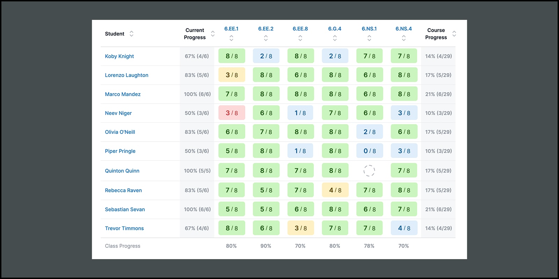The width and height of the screenshot is (559, 279).
Task: Sort by 6.EE.2 column arrows
Action: point(266,38)
